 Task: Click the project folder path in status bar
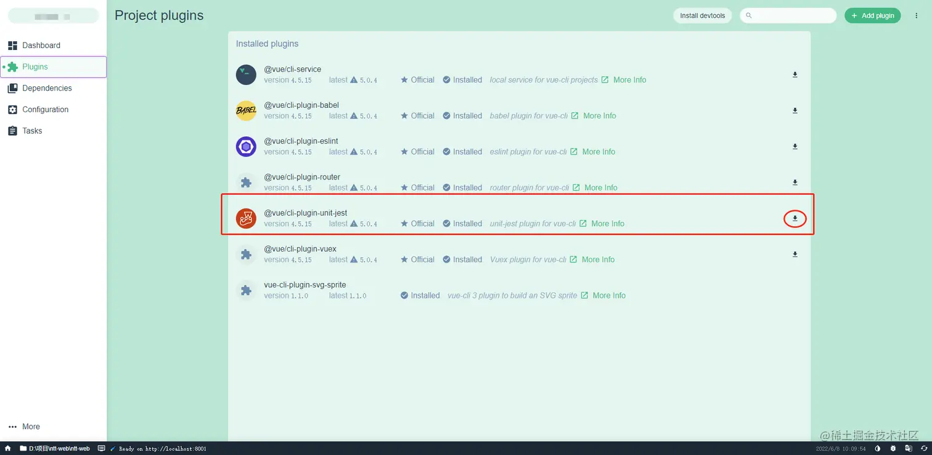[55, 448]
